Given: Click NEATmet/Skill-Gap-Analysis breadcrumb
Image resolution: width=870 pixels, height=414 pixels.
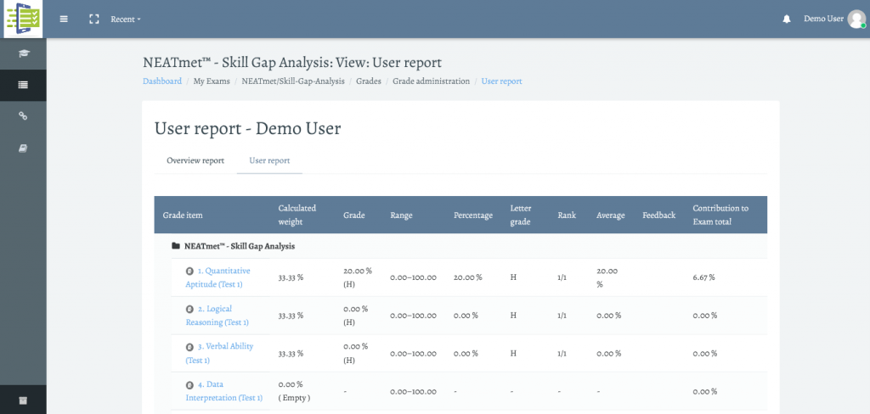Looking at the screenshot, I should click(293, 81).
